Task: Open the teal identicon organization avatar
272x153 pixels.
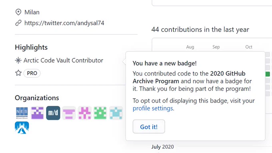Action: pyautogui.click(x=116, y=113)
